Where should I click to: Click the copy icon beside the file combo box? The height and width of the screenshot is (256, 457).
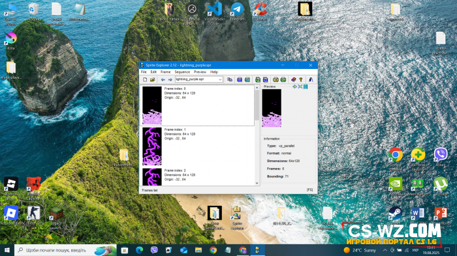[x=230, y=79]
